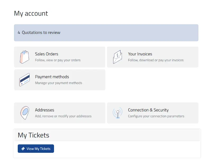Click the My Tickets section heading
Image resolution: width=219 pixels, height=161 pixels.
click(33, 135)
